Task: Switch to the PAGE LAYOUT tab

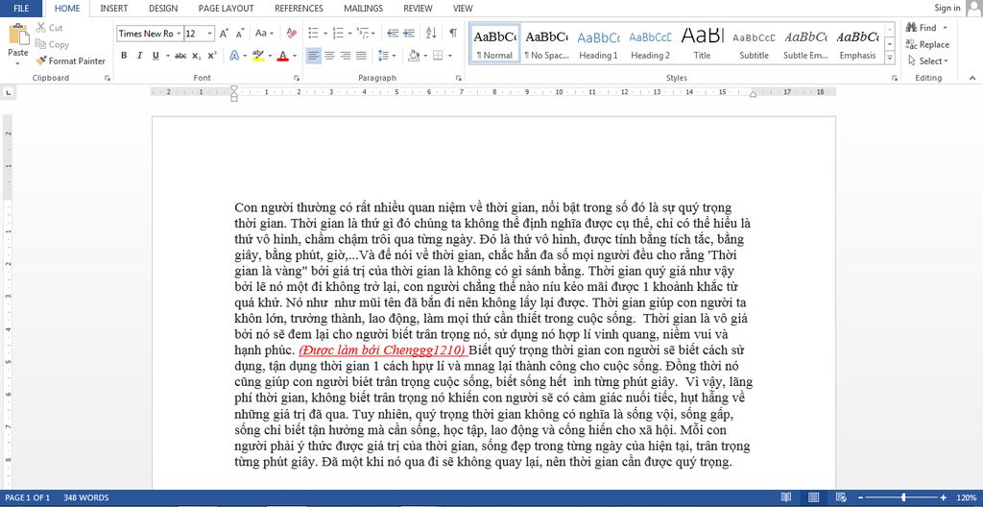Action: (x=226, y=8)
